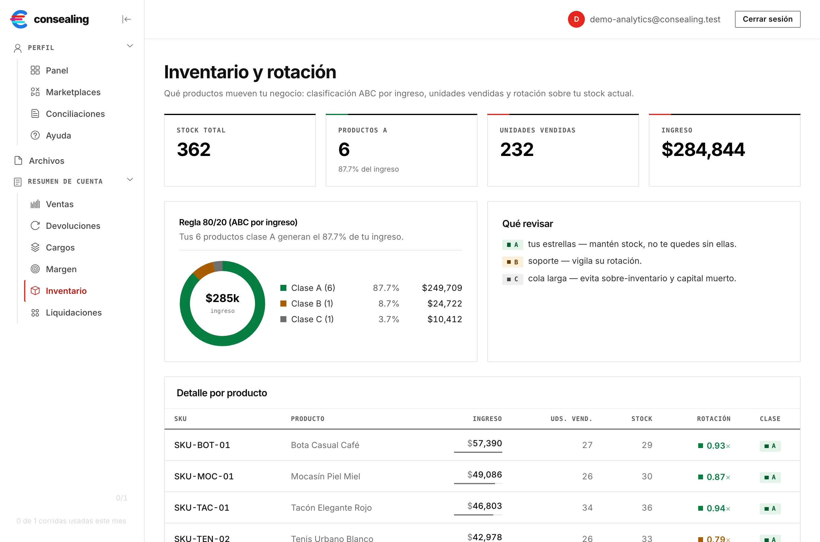
Task: Click the Ventas barcode icon
Action: [x=35, y=204]
